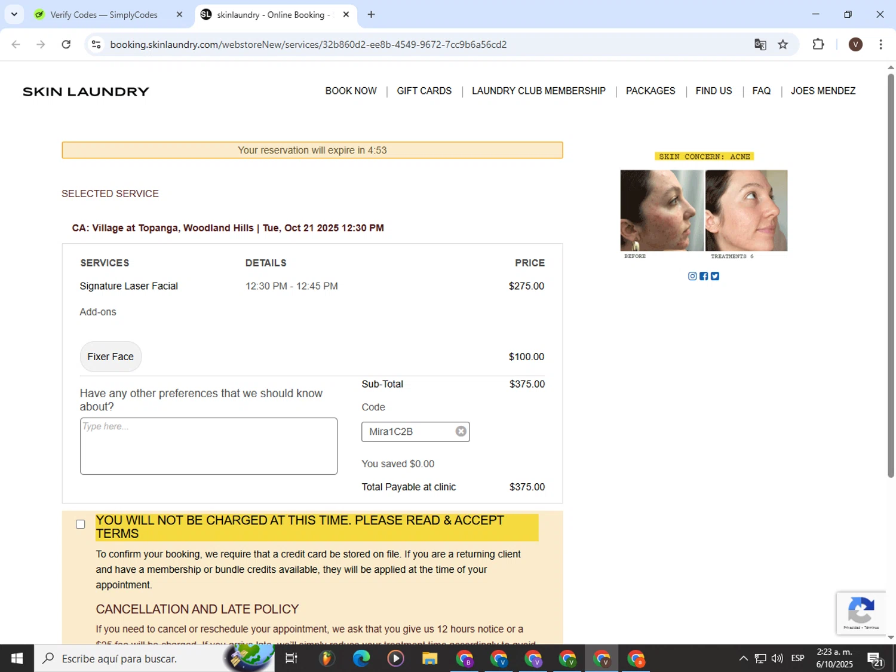Click the CANCELLATION AND LATE POLICY heading
896x672 pixels.
197,609
